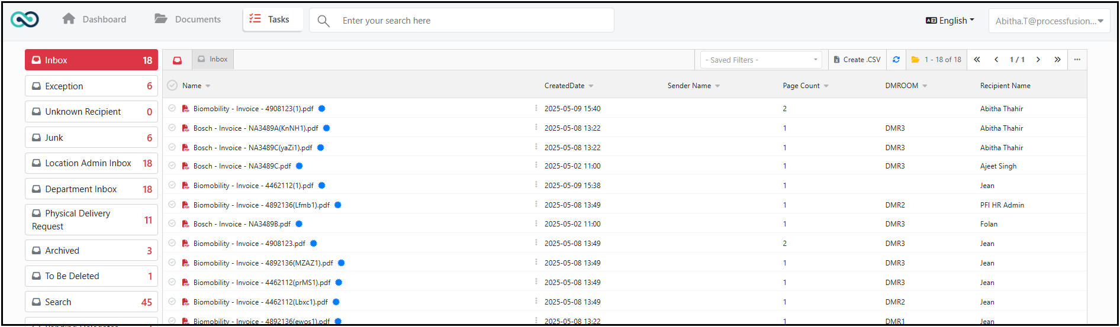
Task: Open the three-dot more options menu
Action: click(1077, 60)
